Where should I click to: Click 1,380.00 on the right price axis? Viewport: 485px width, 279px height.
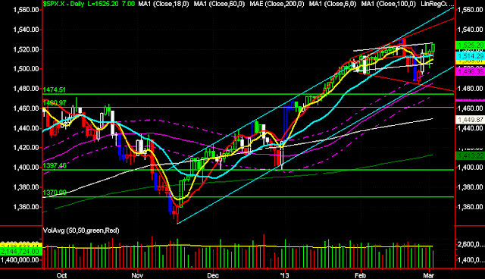pyautogui.click(x=470, y=187)
